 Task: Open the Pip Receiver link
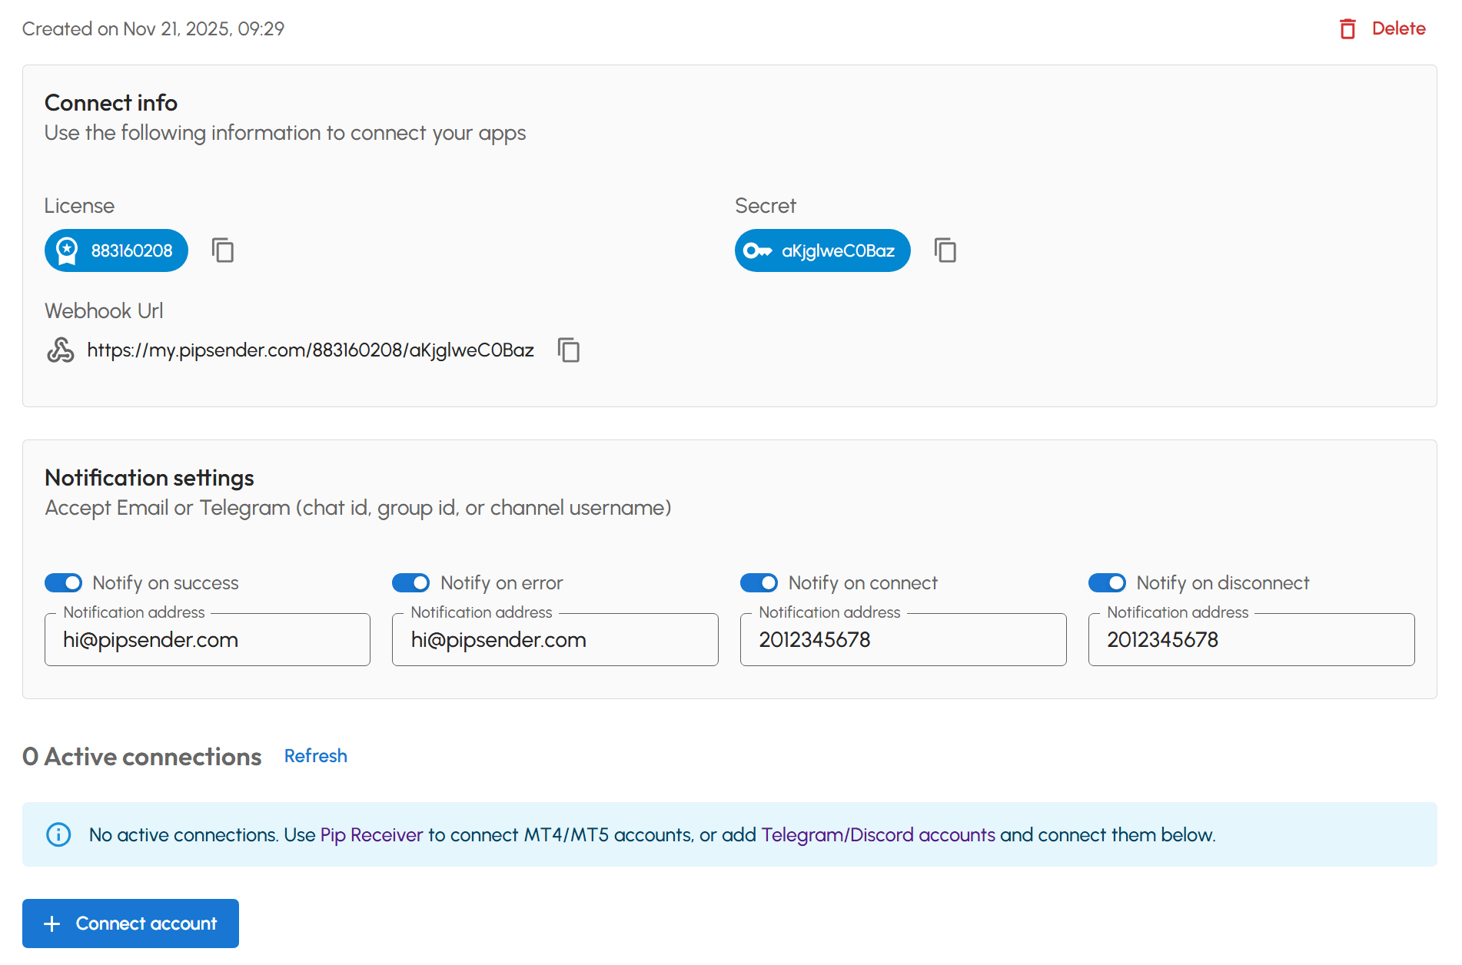point(371,835)
